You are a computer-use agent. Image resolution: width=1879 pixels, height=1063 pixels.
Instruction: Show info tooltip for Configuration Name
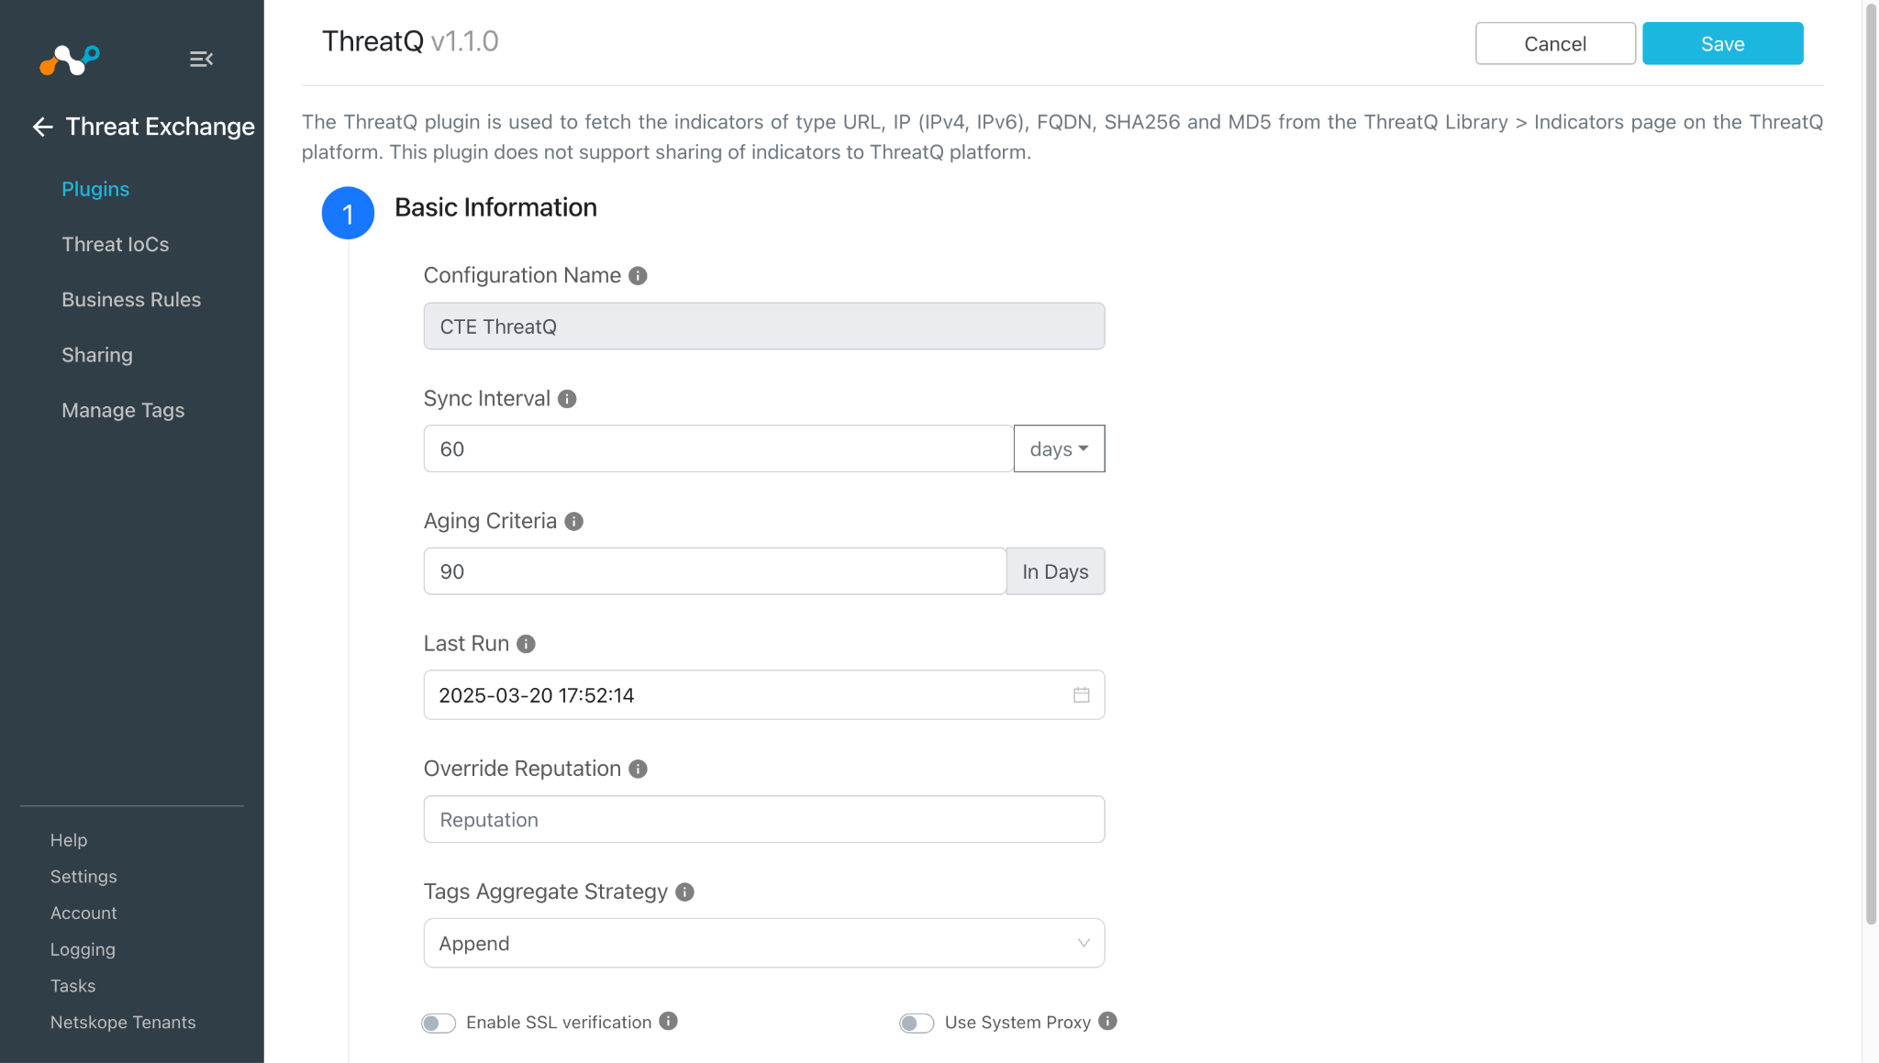(x=638, y=275)
